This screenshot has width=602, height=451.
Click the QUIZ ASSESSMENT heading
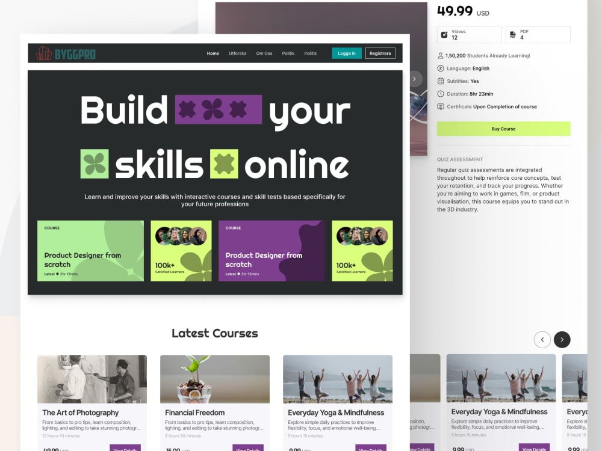[x=460, y=159]
